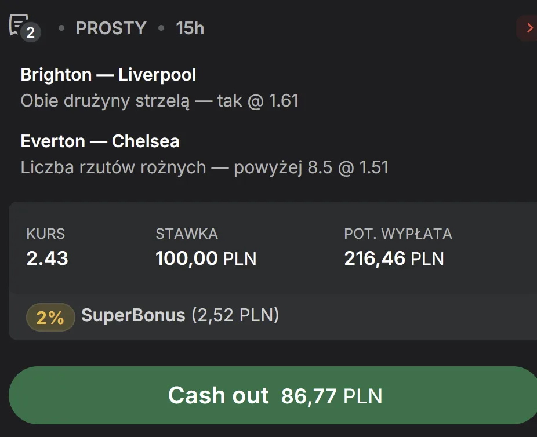Select the PROSTY coupon label
Image resolution: width=537 pixels, height=437 pixels.
[111, 28]
